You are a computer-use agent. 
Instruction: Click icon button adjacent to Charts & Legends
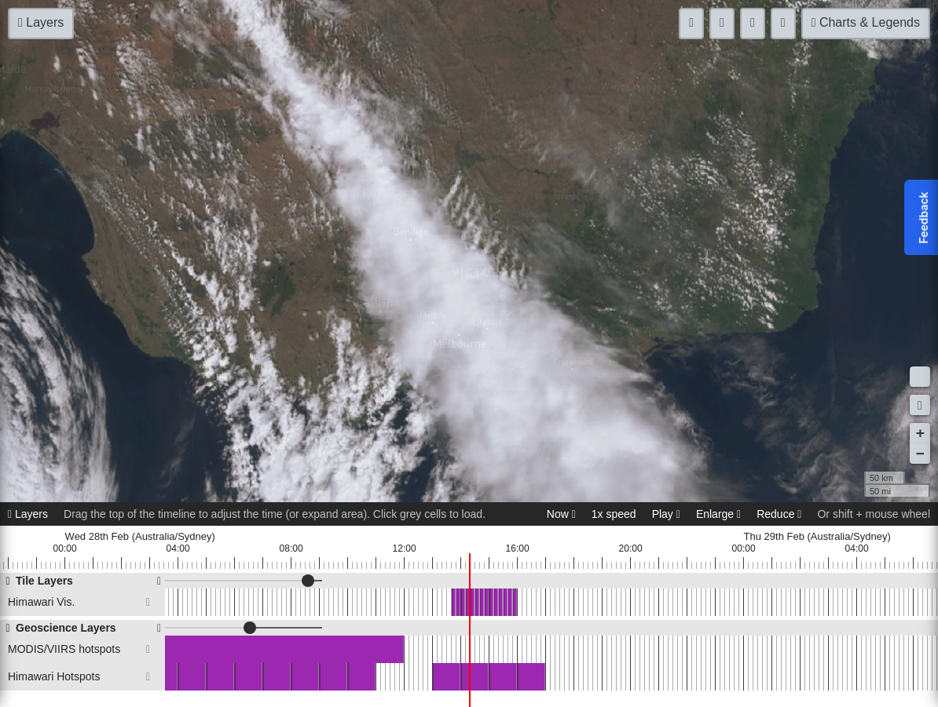coord(782,24)
